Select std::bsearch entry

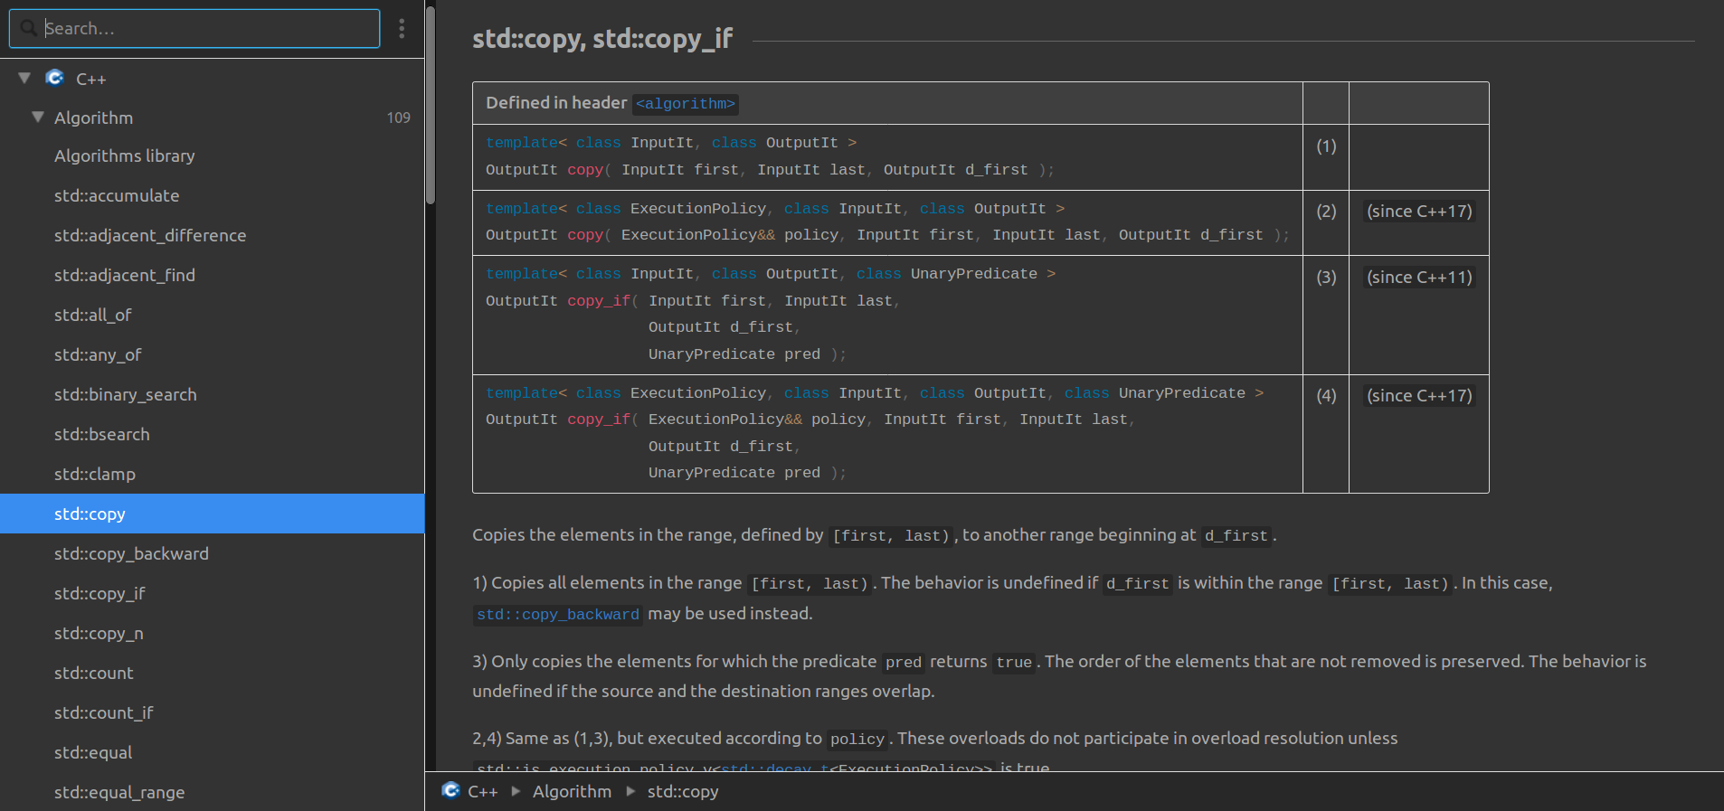pyautogui.click(x=213, y=434)
